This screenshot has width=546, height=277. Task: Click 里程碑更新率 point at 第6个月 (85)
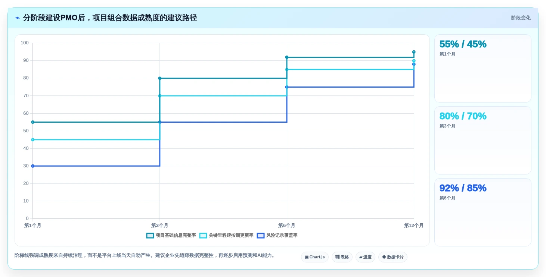pyautogui.click(x=287, y=70)
